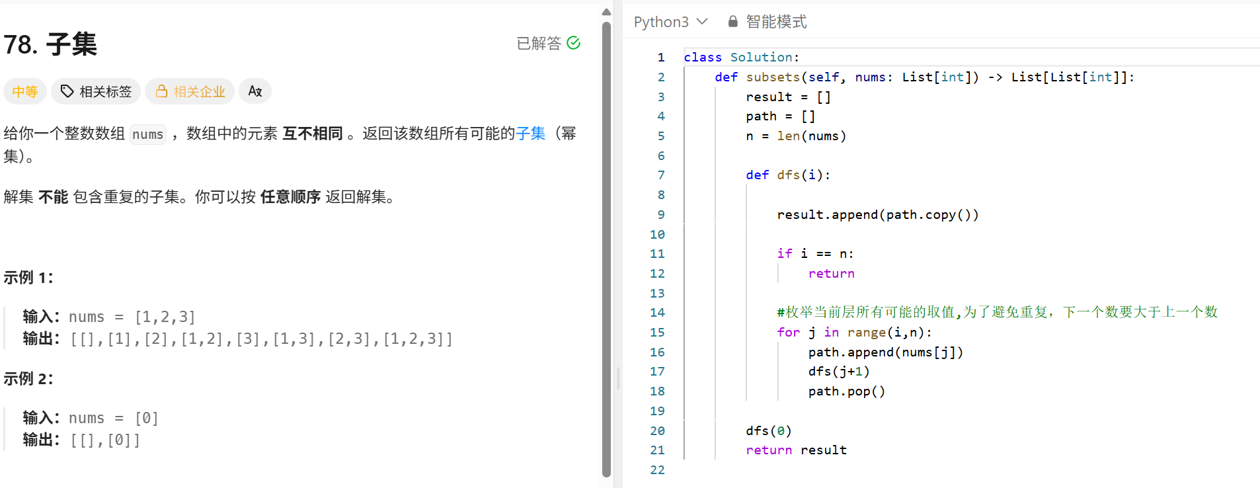Viewport: 1260px width, 488px height.
Task: Click line number 15 in editor gutter
Action: 657,333
